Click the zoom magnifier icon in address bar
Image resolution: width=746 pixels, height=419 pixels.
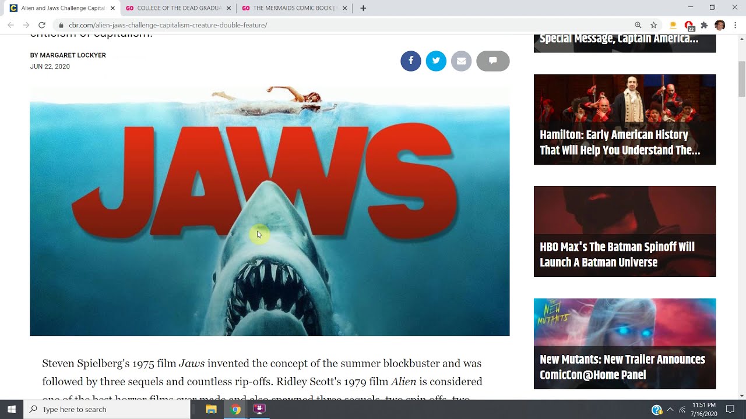coord(638,25)
